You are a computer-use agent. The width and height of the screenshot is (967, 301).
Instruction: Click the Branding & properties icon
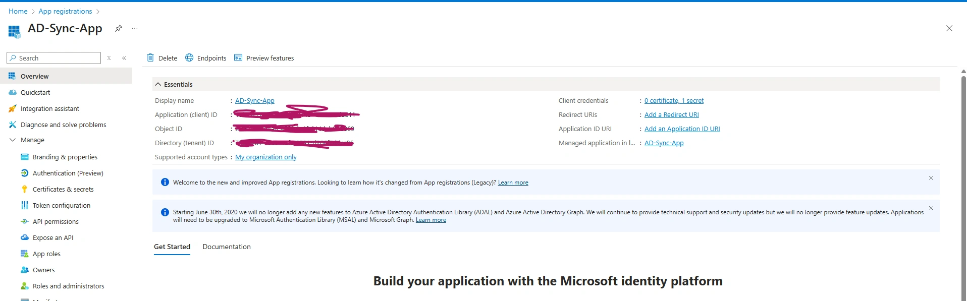[25, 157]
